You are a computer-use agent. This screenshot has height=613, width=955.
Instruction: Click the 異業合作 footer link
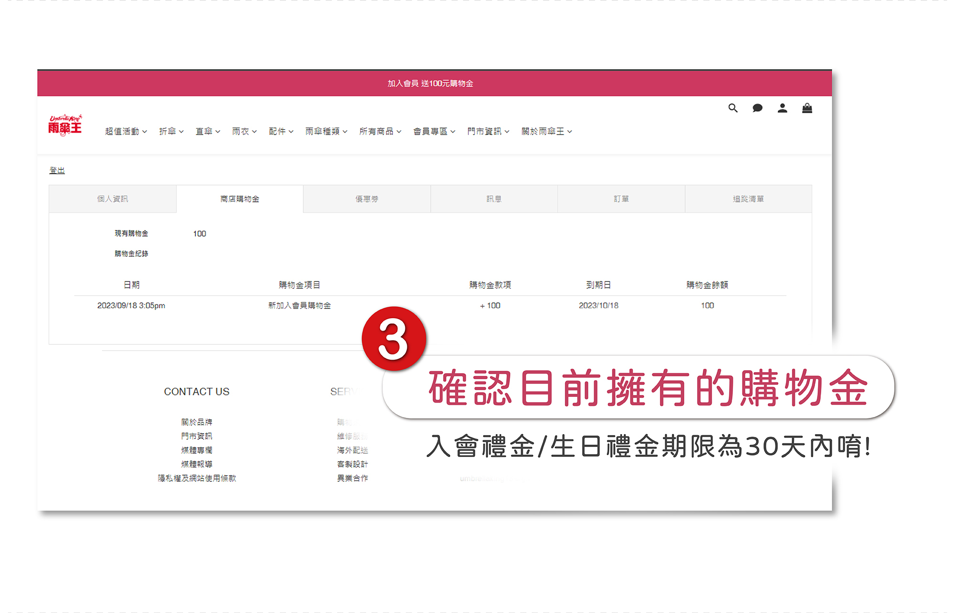coord(352,478)
